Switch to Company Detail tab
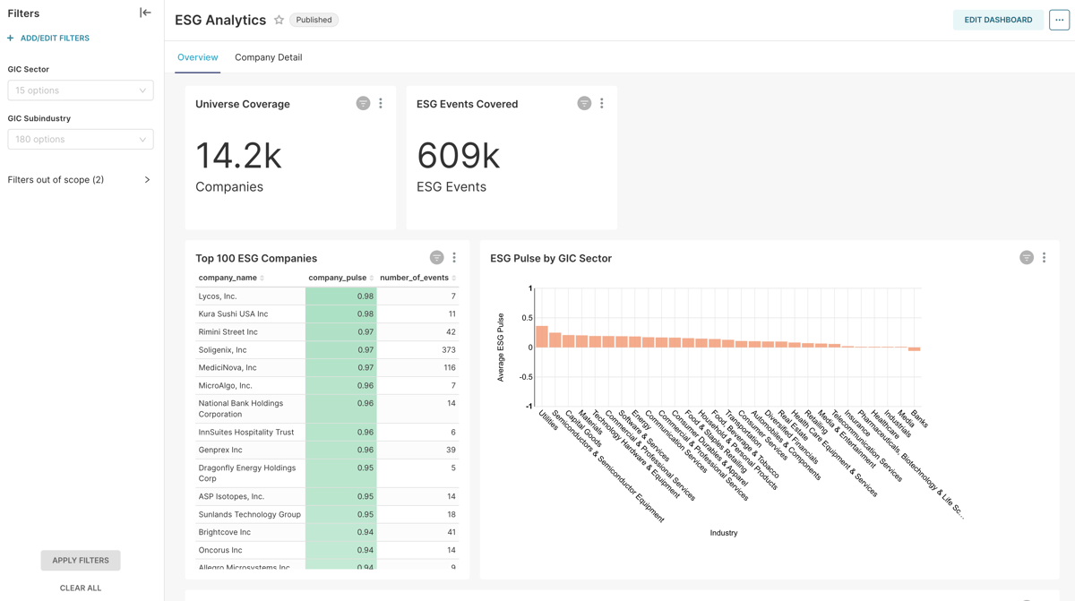This screenshot has width=1075, height=601. 268,57
